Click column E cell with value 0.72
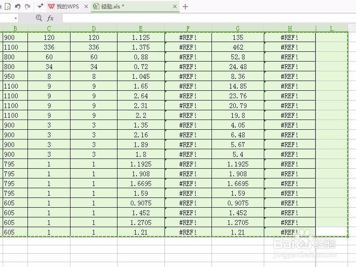The width and height of the screenshot is (356, 267). click(141, 67)
